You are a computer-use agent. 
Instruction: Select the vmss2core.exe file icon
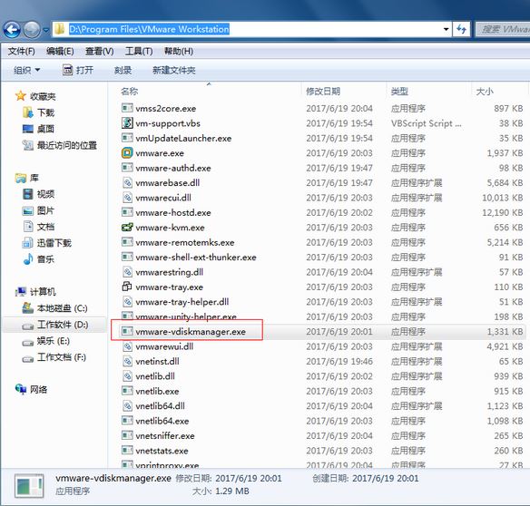127,108
